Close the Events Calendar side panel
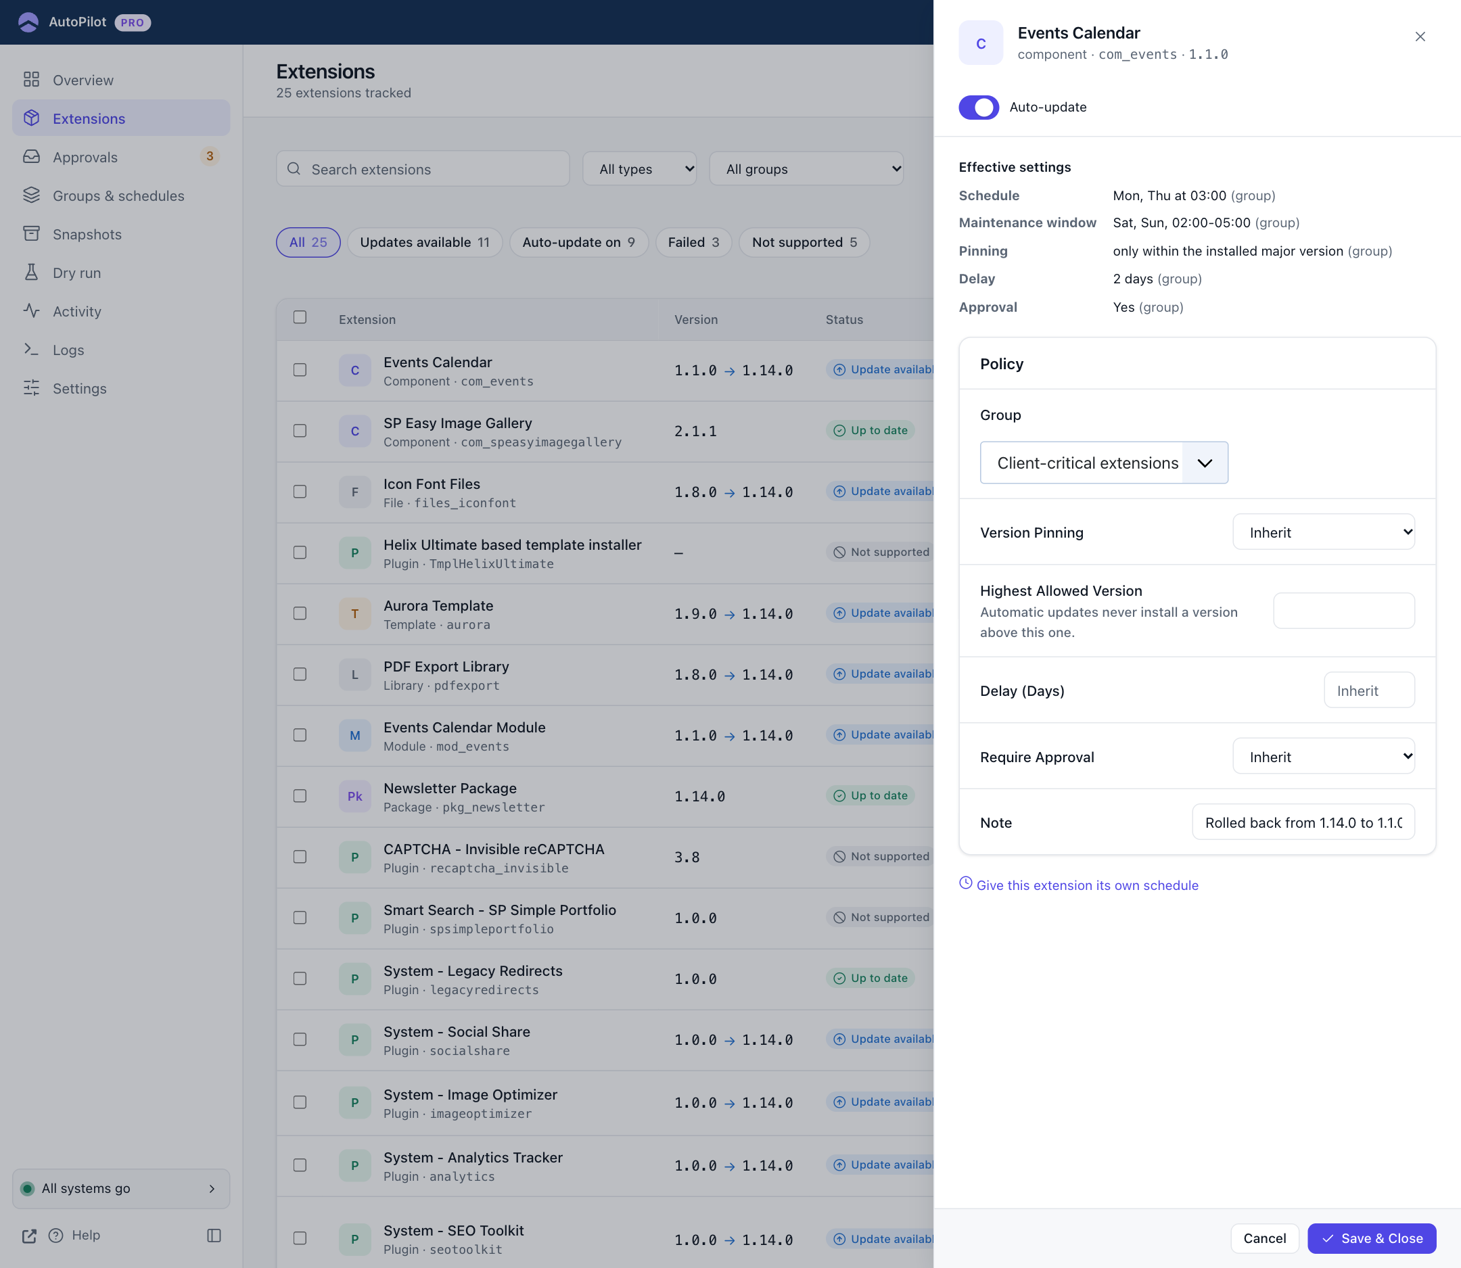The height and width of the screenshot is (1268, 1461). [x=1420, y=36]
